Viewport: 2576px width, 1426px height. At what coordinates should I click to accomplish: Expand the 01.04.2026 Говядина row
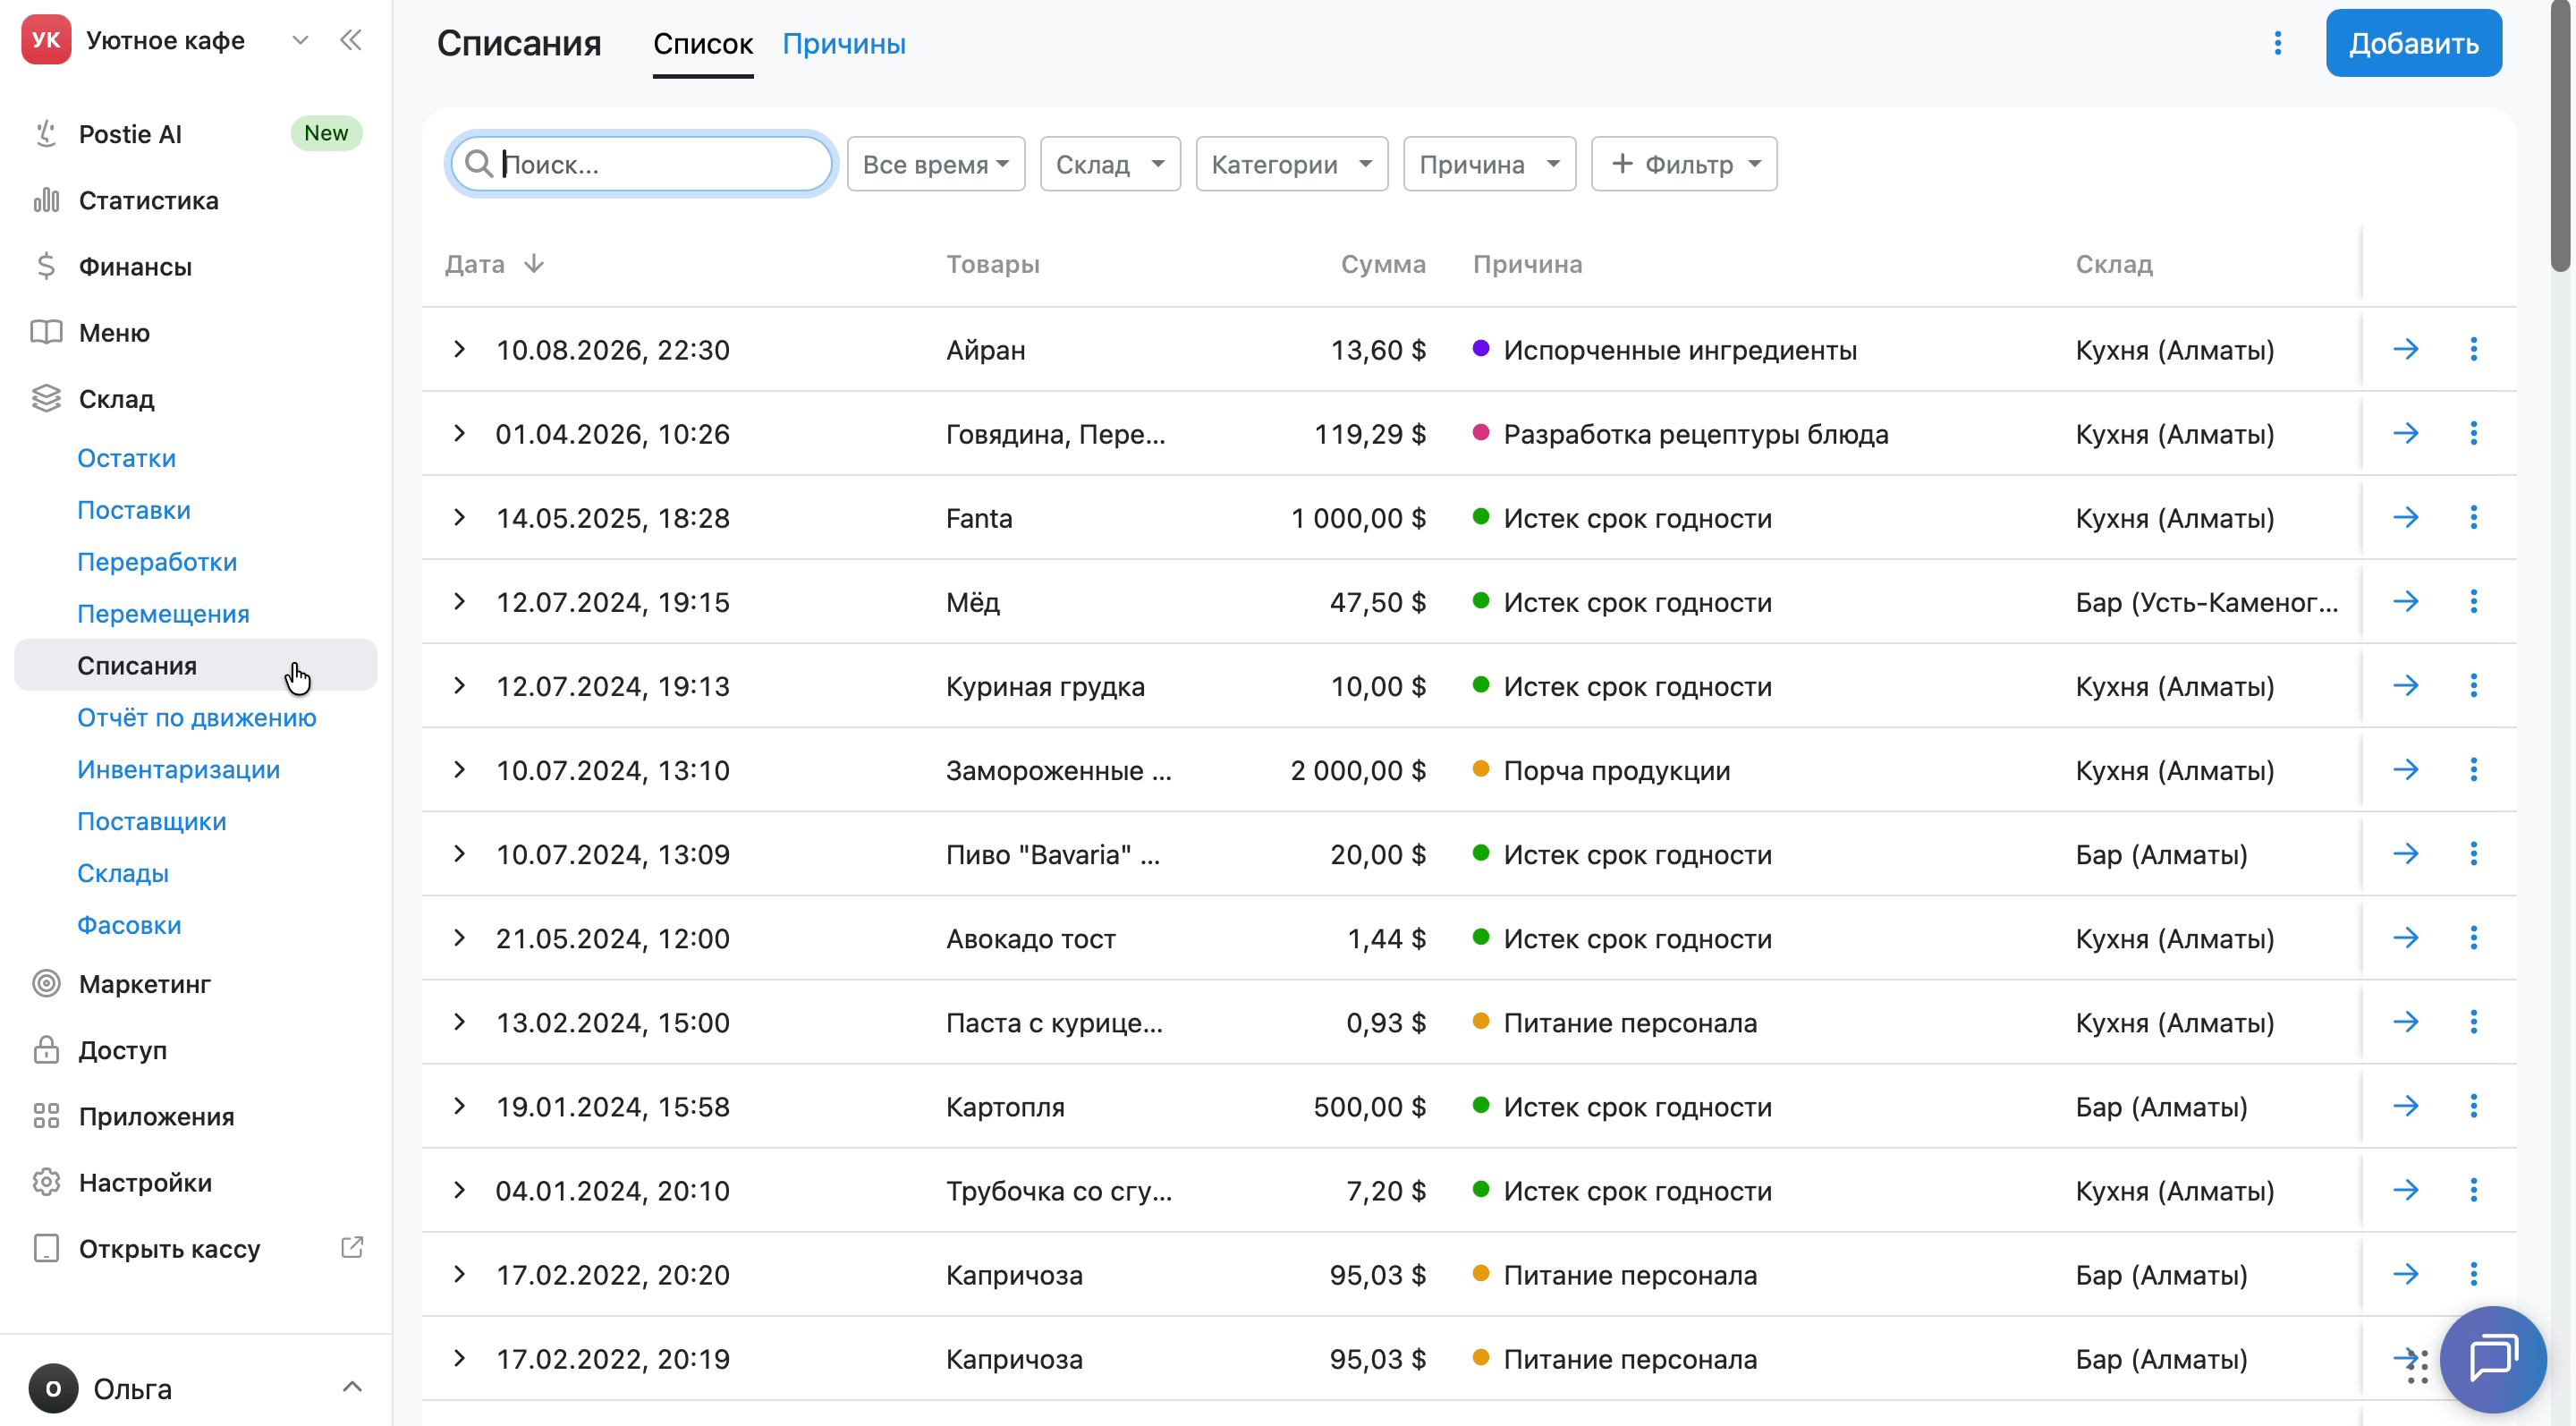coord(459,433)
